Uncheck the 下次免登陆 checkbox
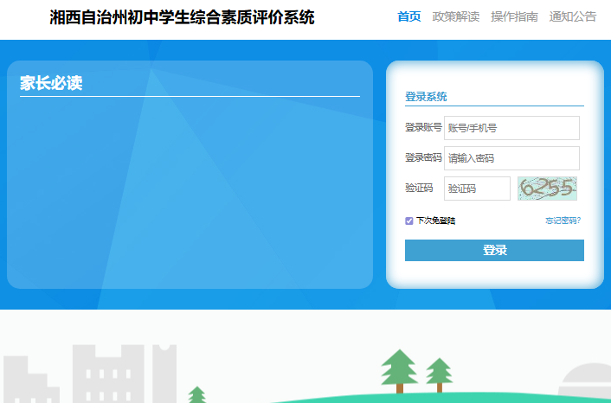This screenshot has width=611, height=403. click(409, 221)
